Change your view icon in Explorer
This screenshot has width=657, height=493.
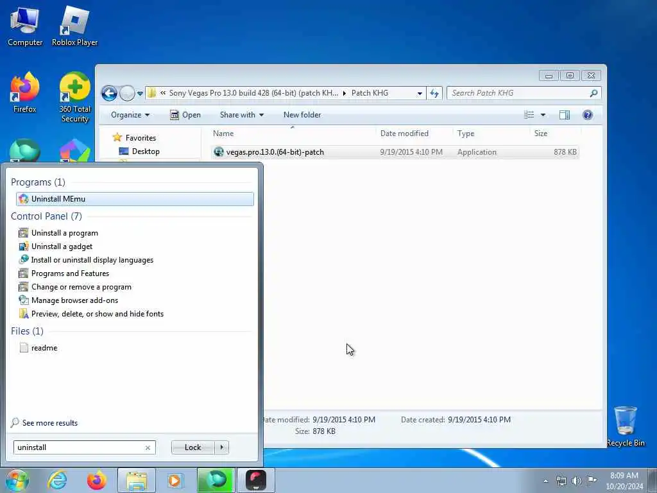tap(529, 115)
